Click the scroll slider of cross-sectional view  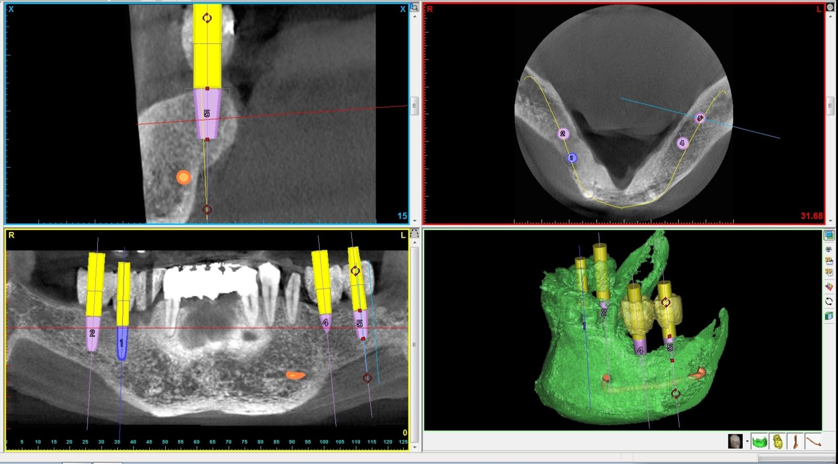(414, 105)
